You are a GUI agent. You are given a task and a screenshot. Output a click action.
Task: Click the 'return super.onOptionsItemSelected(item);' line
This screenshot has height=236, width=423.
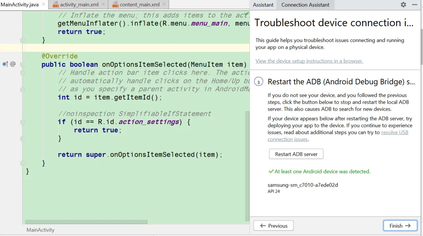(x=140, y=155)
